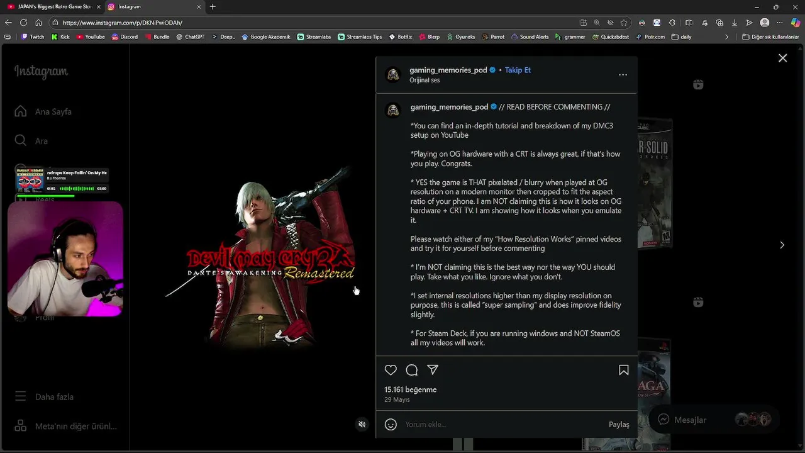Open DeepL bookmark
The height and width of the screenshot is (453, 805).
pos(223,36)
